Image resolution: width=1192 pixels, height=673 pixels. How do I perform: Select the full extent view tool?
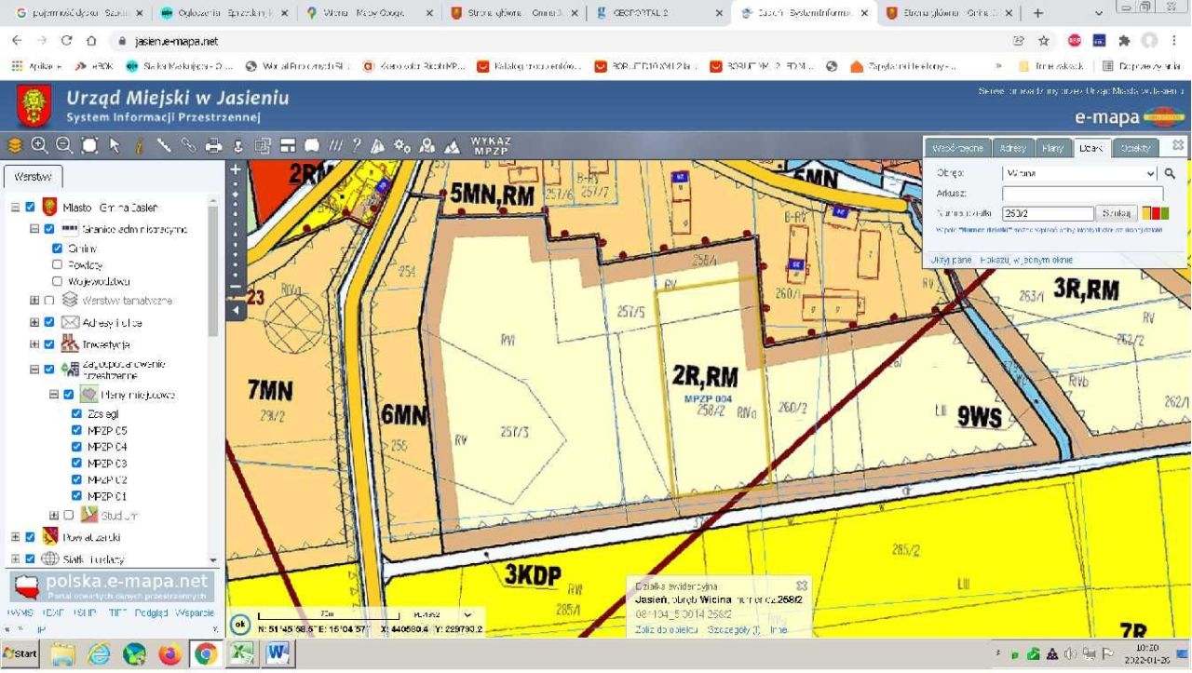[89, 145]
